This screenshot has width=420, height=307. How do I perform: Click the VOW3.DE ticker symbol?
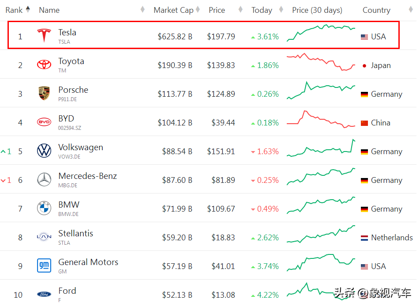69,157
